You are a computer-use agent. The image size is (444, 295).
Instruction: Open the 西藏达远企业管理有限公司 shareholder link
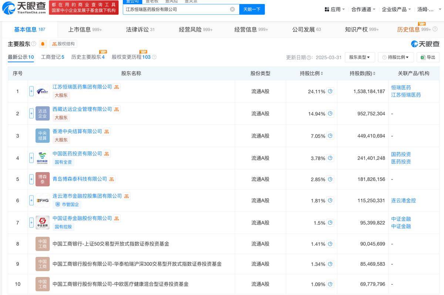82,109
